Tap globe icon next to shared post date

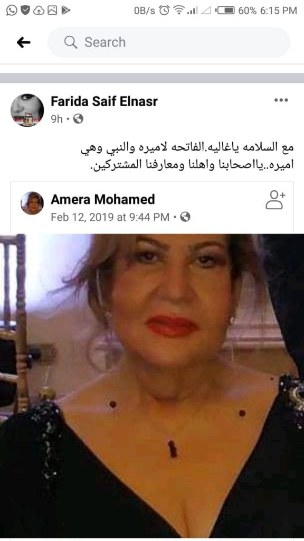tap(185, 217)
